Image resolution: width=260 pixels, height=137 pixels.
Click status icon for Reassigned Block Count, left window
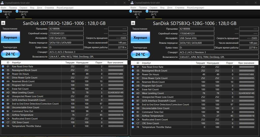coord(3,70)
